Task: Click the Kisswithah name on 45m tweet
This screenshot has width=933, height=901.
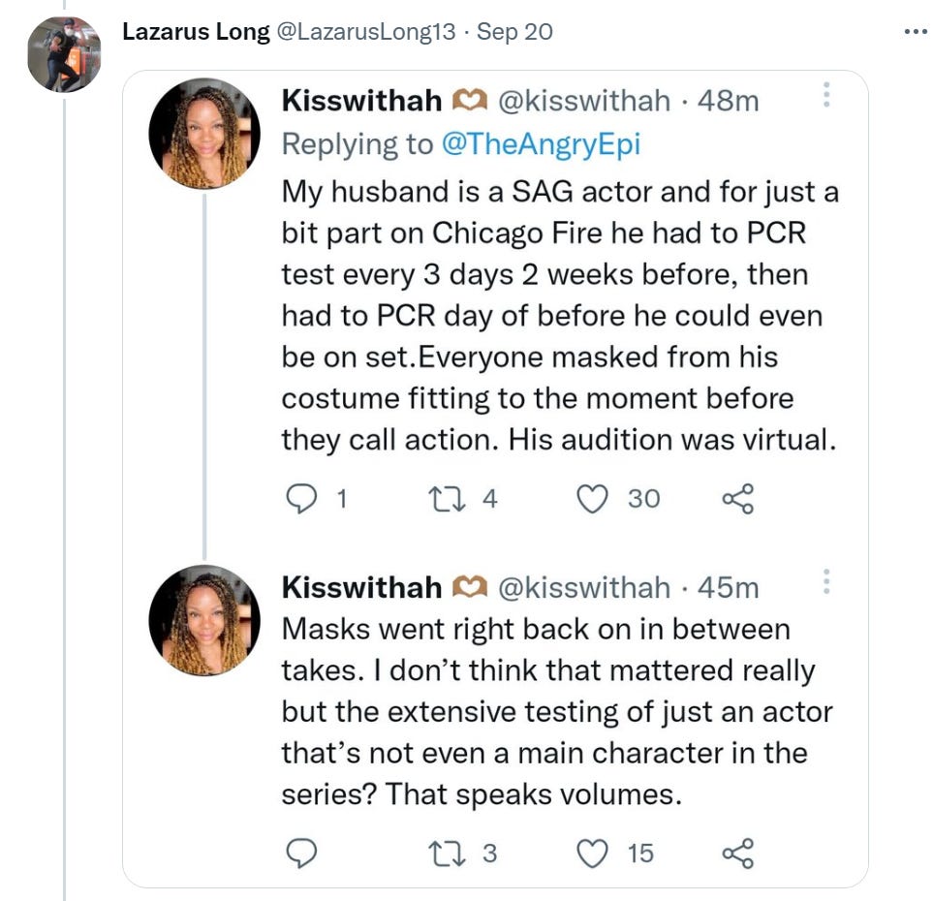Action: (360, 587)
